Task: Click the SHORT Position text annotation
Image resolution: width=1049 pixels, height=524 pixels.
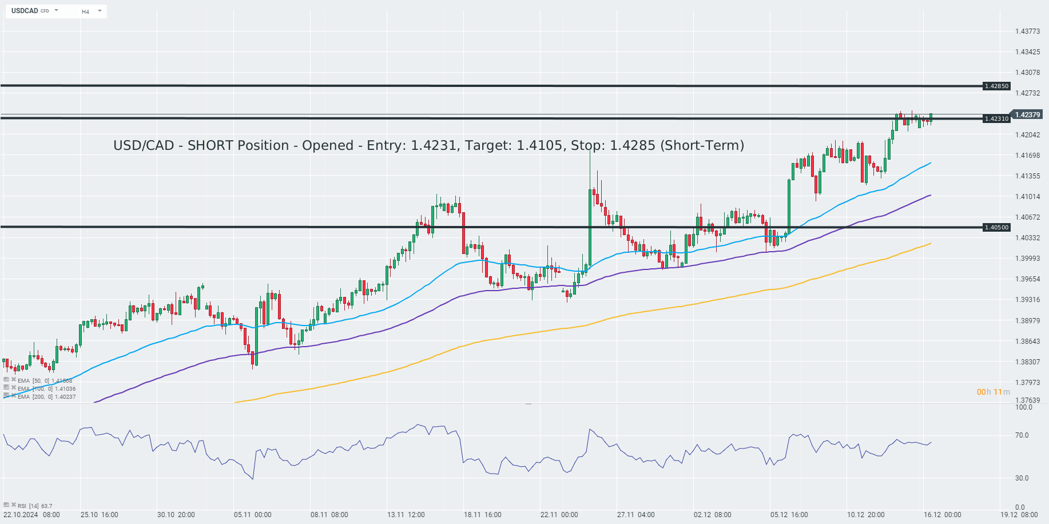Action: click(428, 145)
